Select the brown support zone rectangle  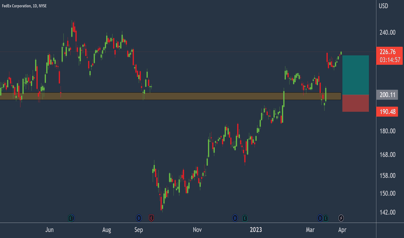pyautogui.click(x=170, y=96)
